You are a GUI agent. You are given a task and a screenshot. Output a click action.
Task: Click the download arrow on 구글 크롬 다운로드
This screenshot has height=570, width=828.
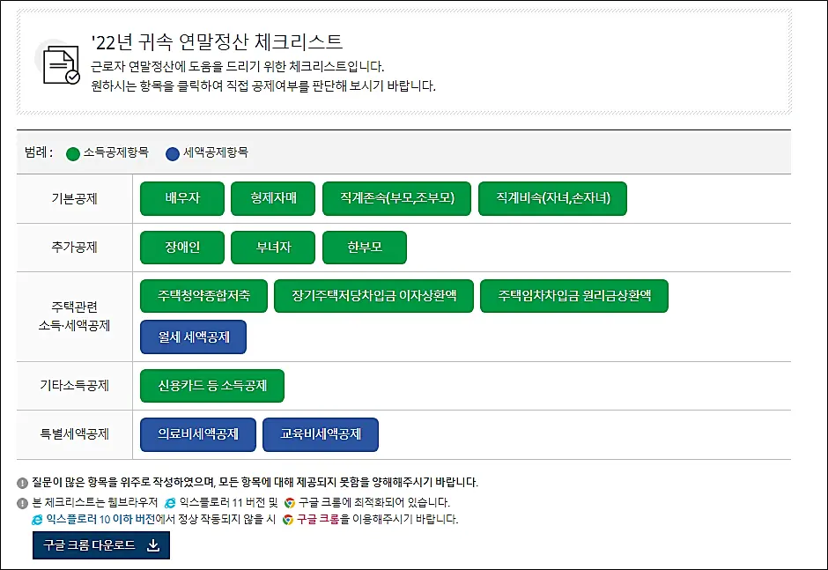[153, 543]
